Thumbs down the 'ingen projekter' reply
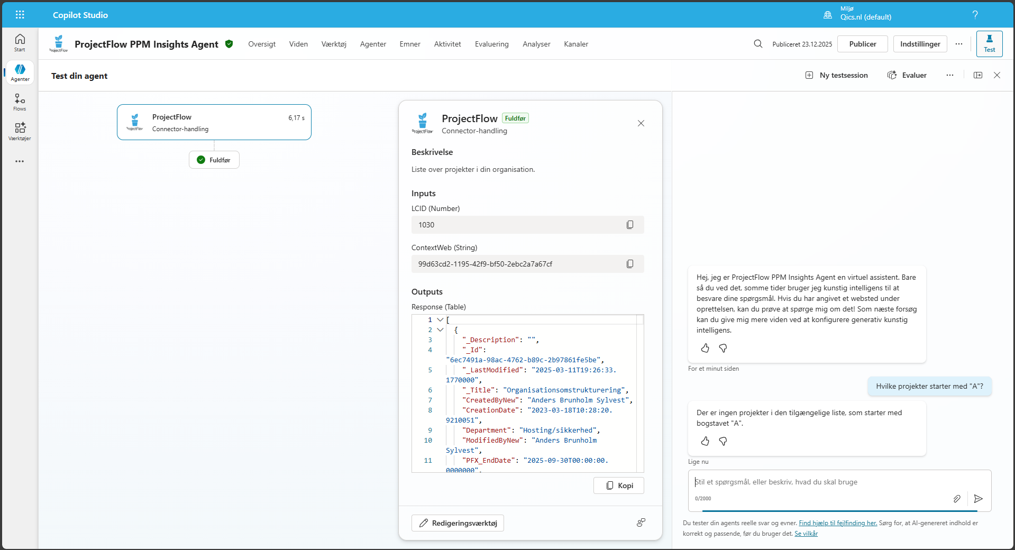Viewport: 1015px width, 550px height. [x=723, y=441]
